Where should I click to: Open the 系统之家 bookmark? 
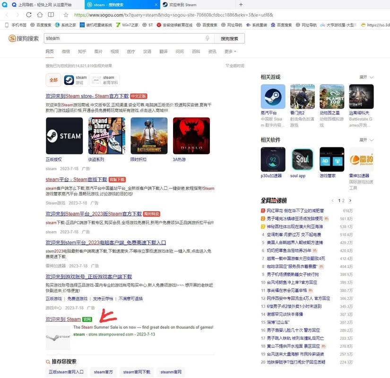(x=66, y=25)
